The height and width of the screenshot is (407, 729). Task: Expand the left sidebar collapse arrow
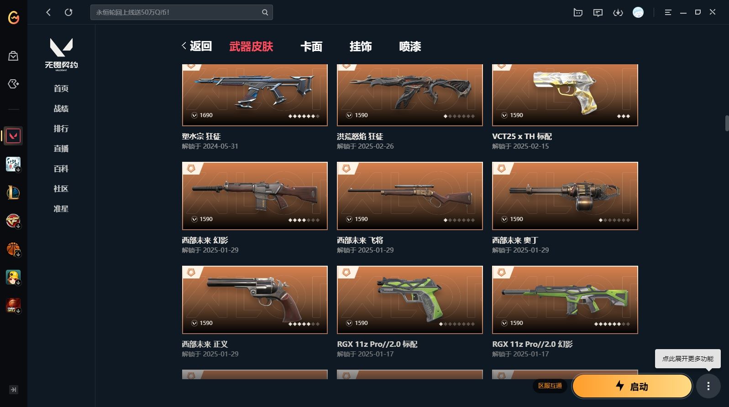14,390
